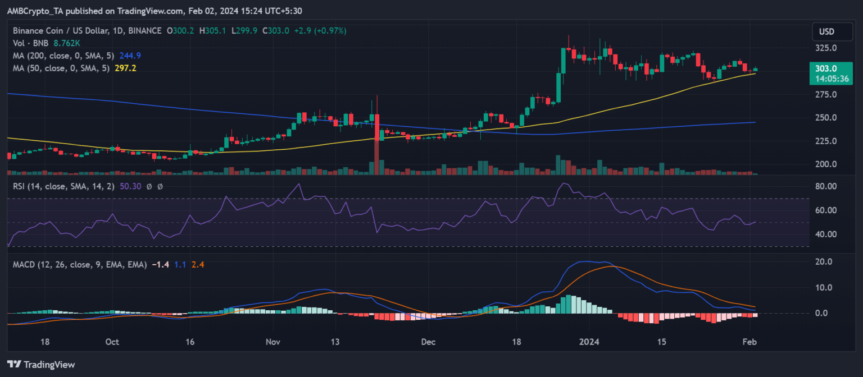863x377 pixels.
Task: Click the RSI value 50.30
Action: (x=131, y=186)
